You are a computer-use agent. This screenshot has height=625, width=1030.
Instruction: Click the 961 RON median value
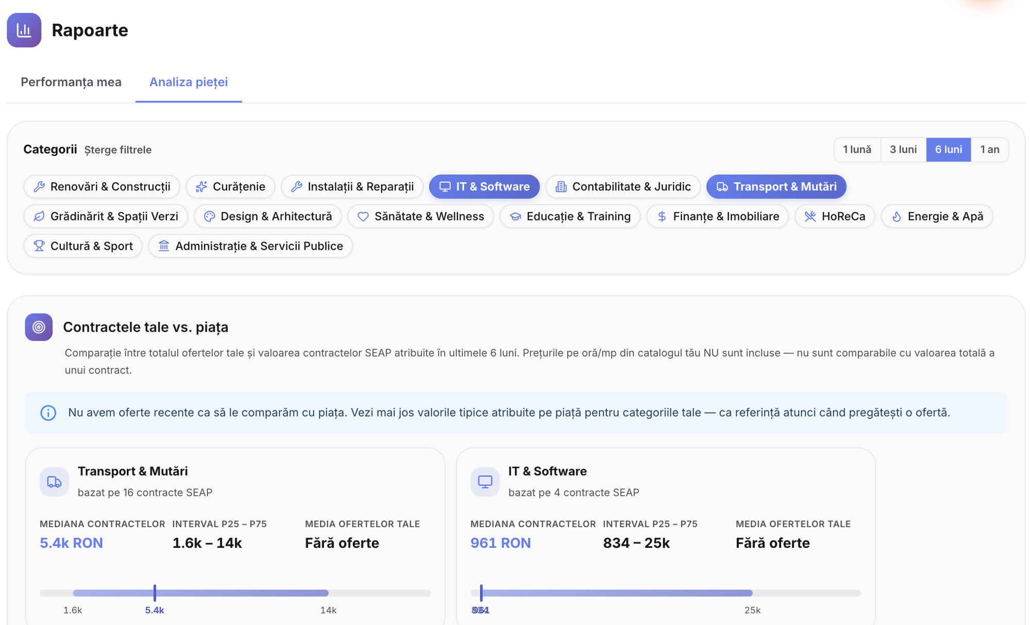[500, 543]
